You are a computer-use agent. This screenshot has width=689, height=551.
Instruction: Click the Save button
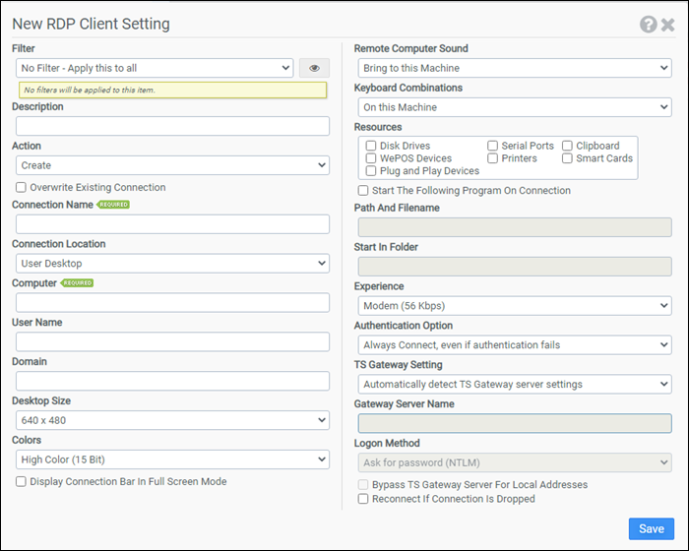click(x=651, y=528)
